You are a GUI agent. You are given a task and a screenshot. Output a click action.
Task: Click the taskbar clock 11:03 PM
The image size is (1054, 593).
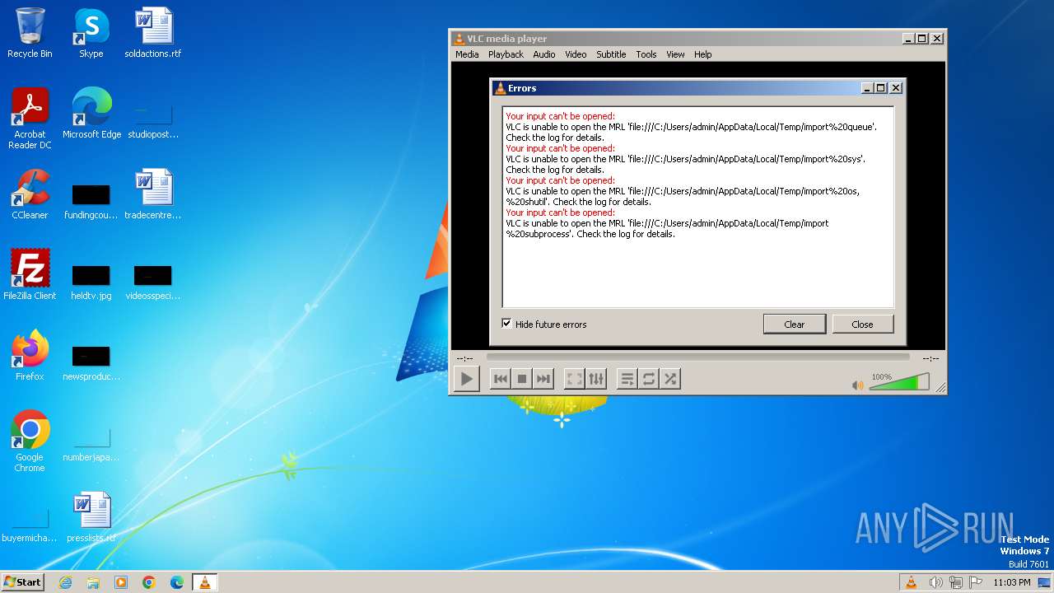pos(1012,582)
